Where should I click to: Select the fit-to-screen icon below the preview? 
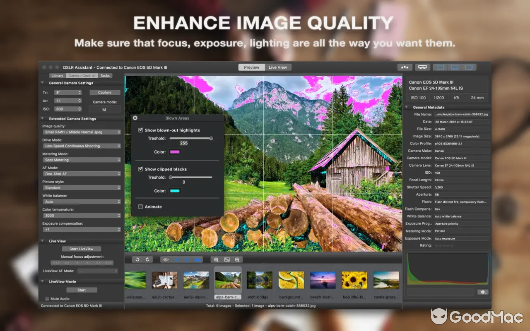tap(226, 259)
